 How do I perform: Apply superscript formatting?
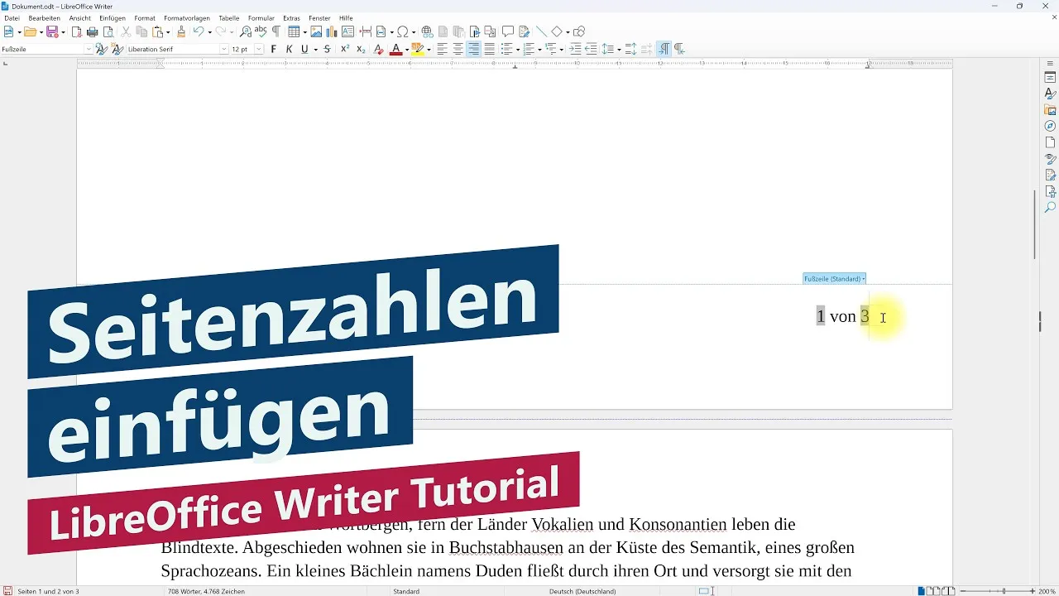click(345, 49)
